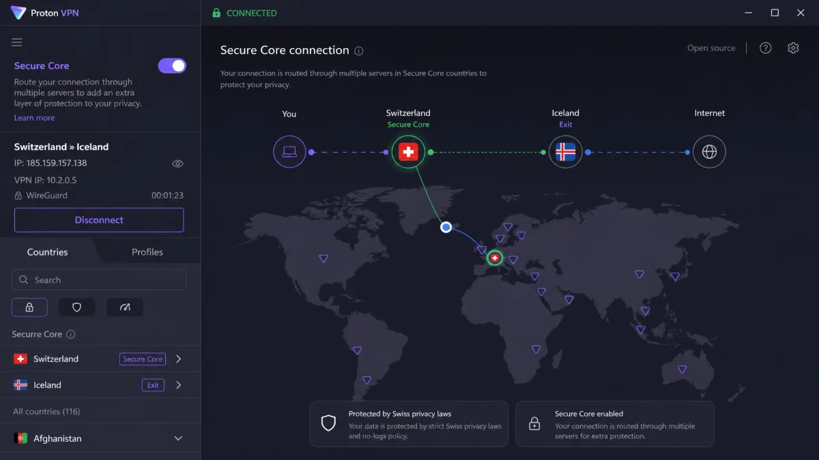Open the settings gear icon
The height and width of the screenshot is (460, 819).
793,48
